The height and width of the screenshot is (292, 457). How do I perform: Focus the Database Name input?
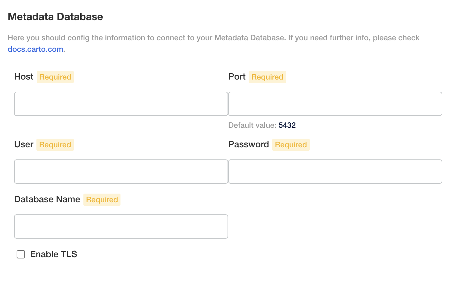point(121,227)
